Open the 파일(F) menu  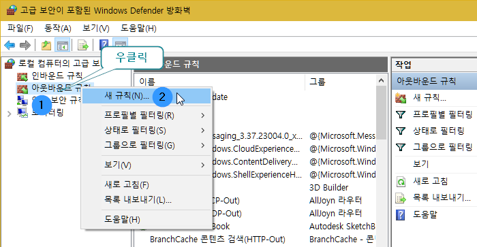[20, 29]
